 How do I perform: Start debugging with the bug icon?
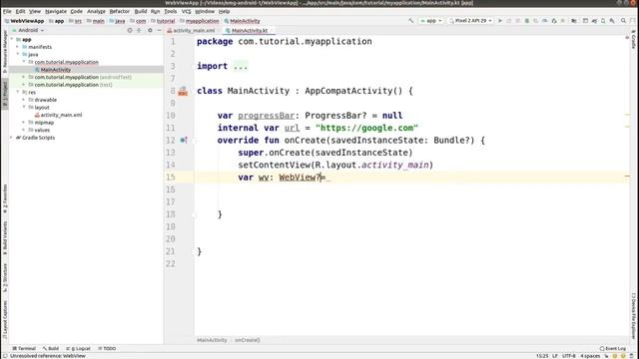coord(527,20)
